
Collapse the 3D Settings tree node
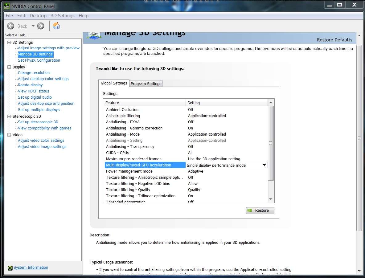9,42
